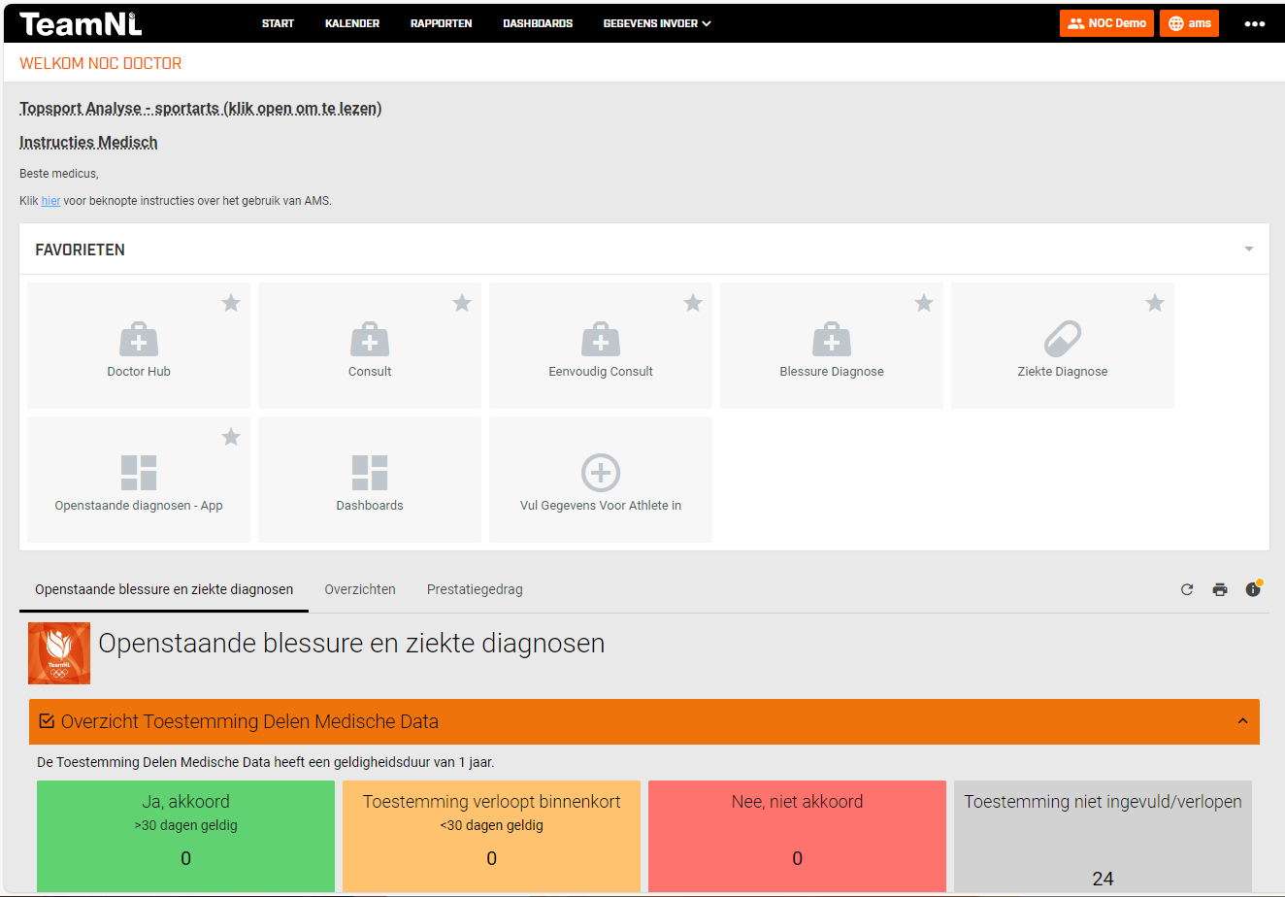The image size is (1285, 897).
Task: Click the green 'Ja, akkoord' tile
Action: [x=185, y=835]
